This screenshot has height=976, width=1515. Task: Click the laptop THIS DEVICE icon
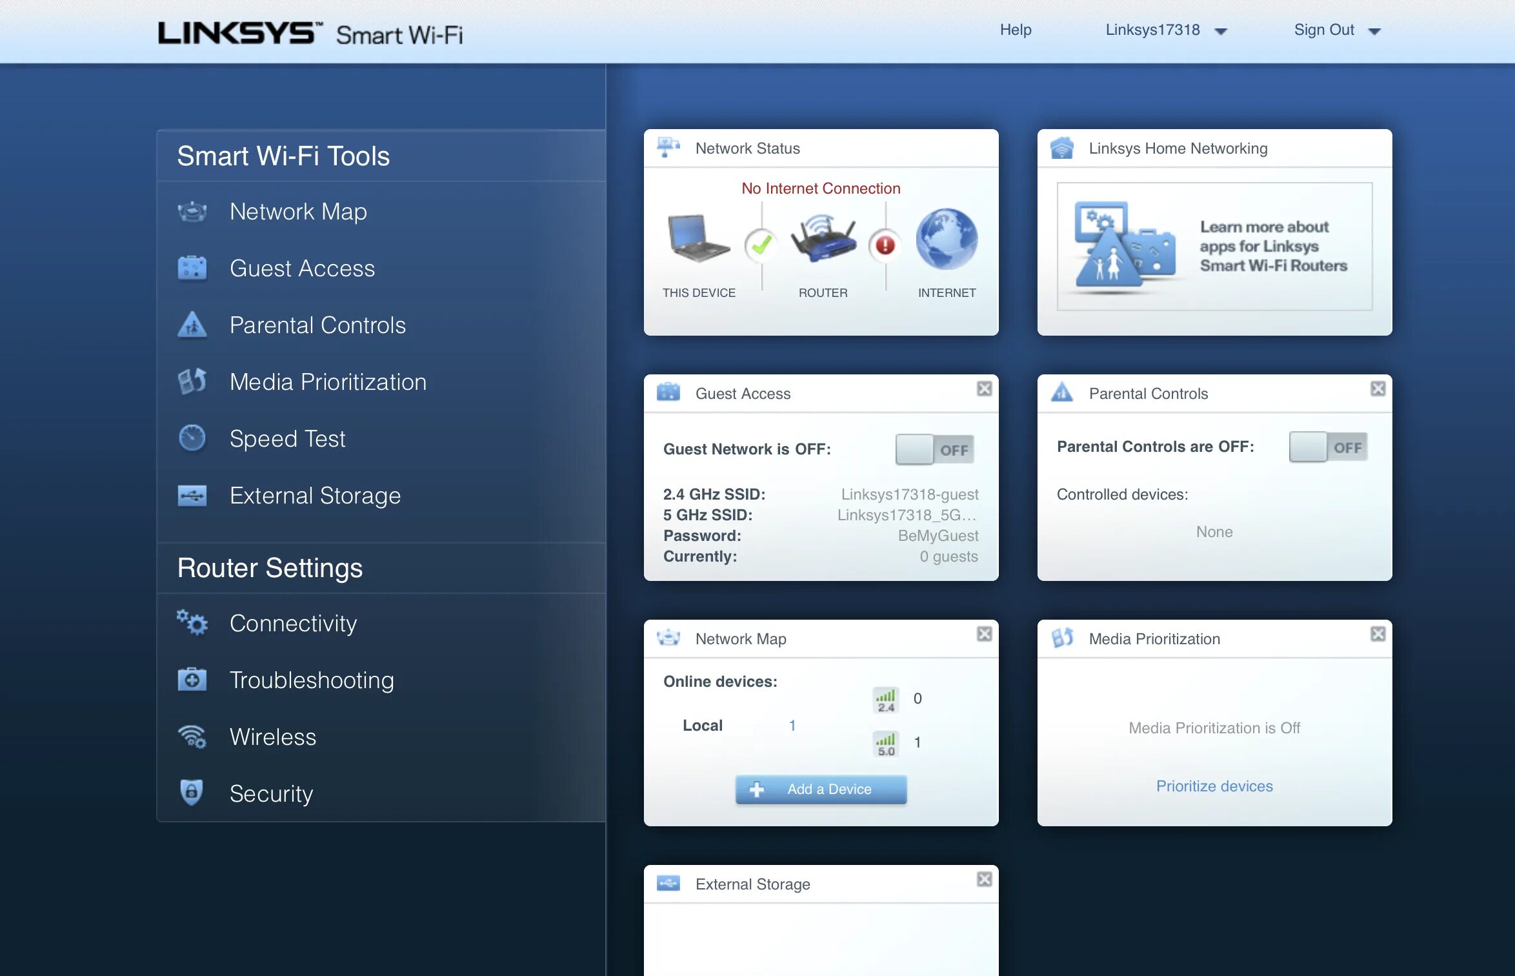pyautogui.click(x=698, y=238)
